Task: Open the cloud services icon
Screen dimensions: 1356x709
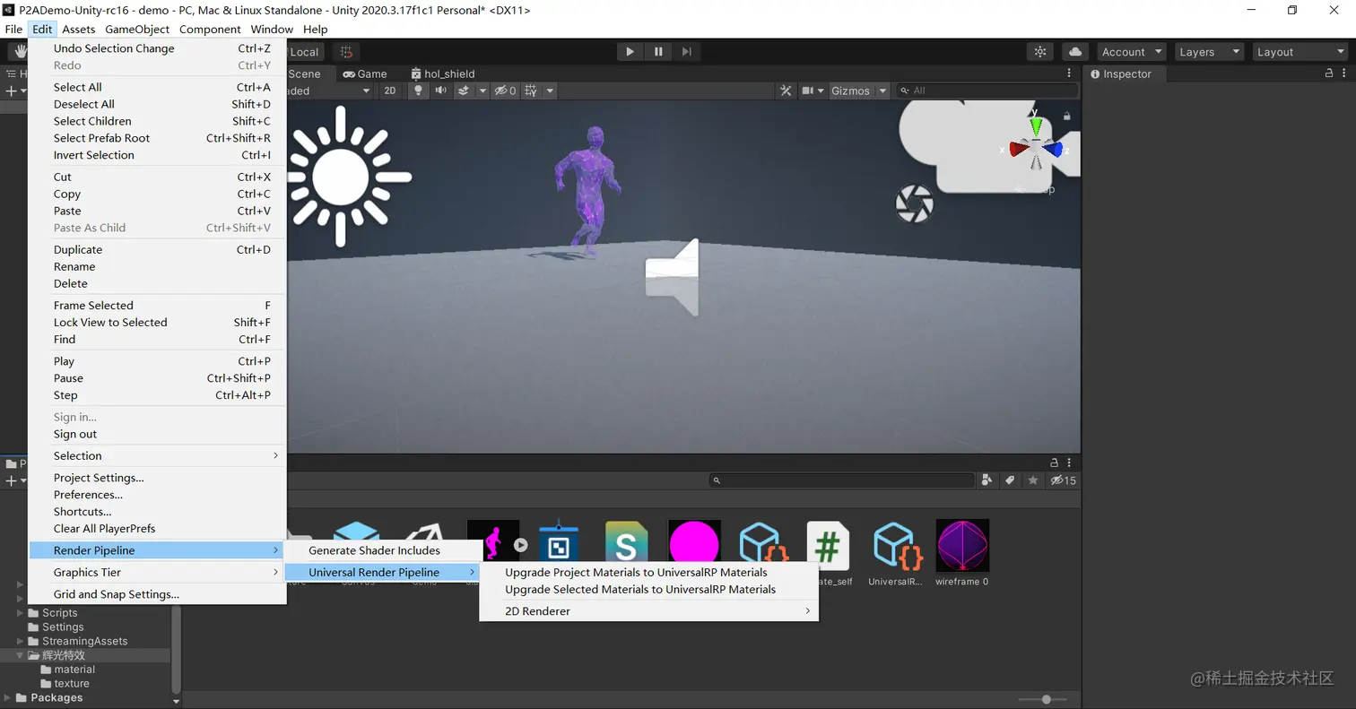Action: (x=1074, y=52)
